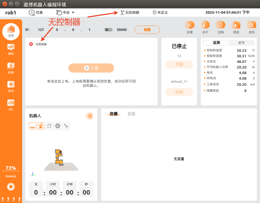This screenshot has width=260, height=203.
Task: Click the 注销 logout icon
Action: click(x=220, y=25)
